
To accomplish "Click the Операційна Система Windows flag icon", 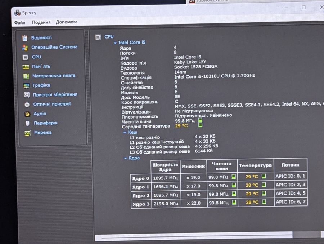I will coord(25,48).
